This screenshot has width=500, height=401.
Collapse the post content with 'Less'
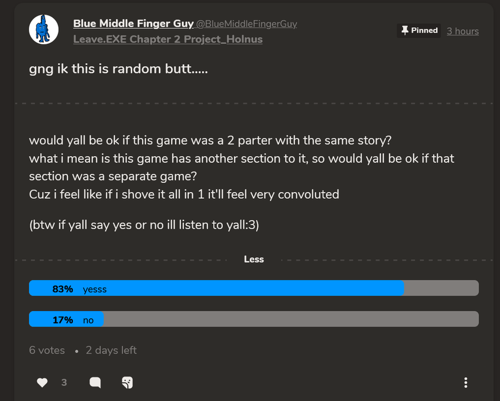(x=254, y=259)
